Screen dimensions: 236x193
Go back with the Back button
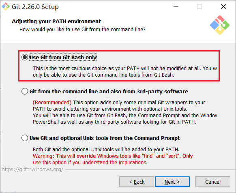pos(137,182)
